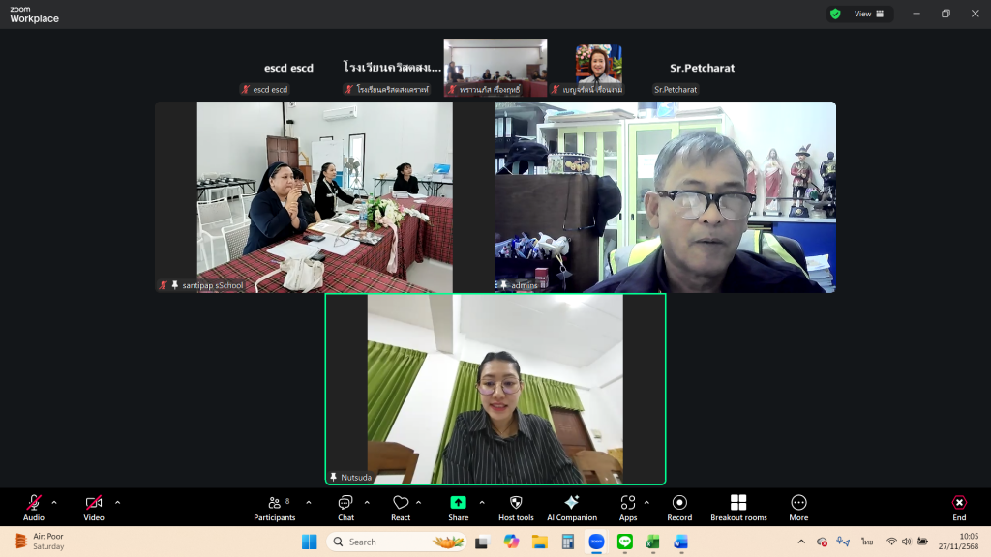This screenshot has width=991, height=557.
Task: Select Nutsuda's video tile
Action: pos(495,389)
